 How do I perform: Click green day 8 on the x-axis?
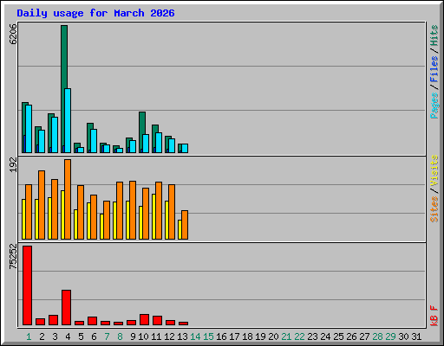pyautogui.click(x=120, y=336)
